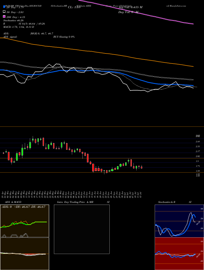Click the '50 Day - 2.01' legend text
The height and width of the screenshot is (270, 204).
(15, 12)
